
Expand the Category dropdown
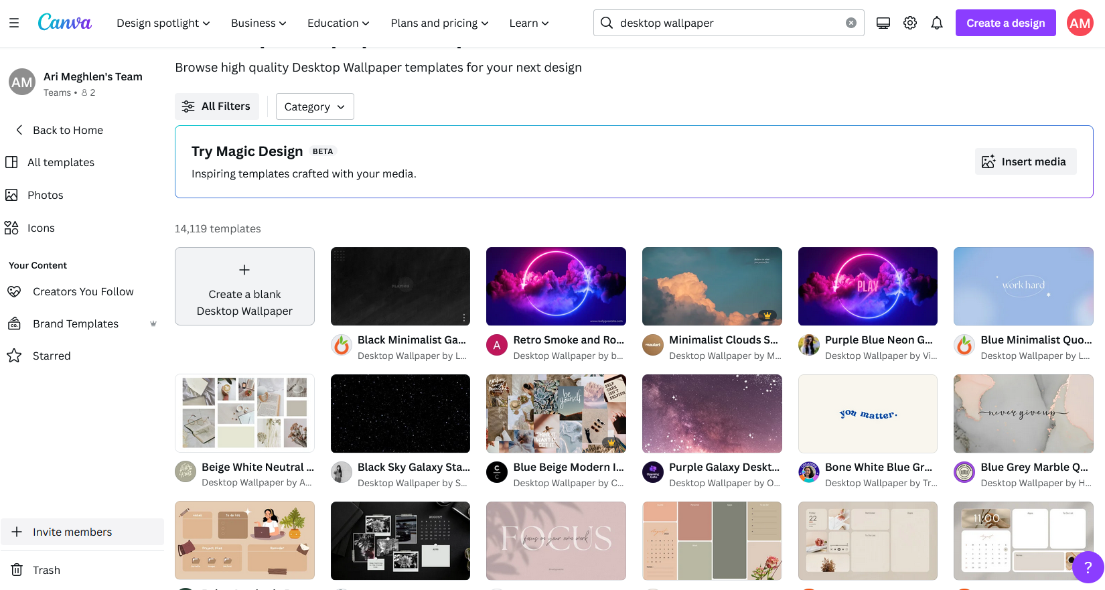[x=315, y=106]
